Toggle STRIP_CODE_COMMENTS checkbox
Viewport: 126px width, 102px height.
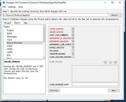[x=73, y=35]
